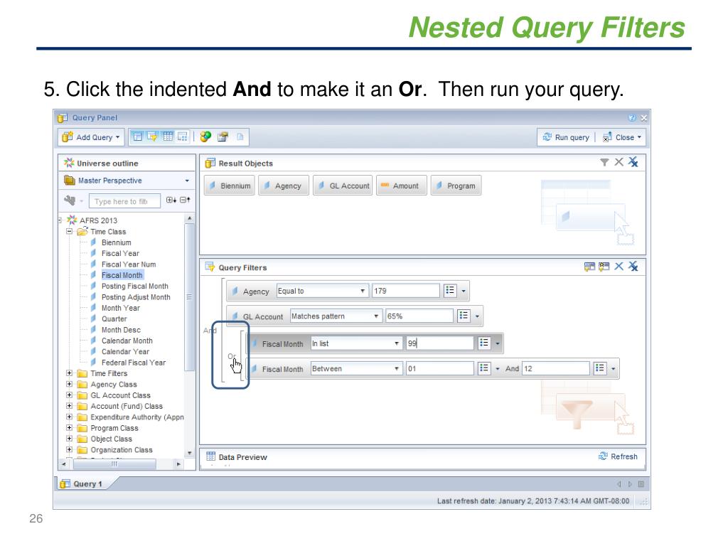Toggle the Universe outline panel icon
This screenshot has height=546, width=728.
click(x=137, y=136)
